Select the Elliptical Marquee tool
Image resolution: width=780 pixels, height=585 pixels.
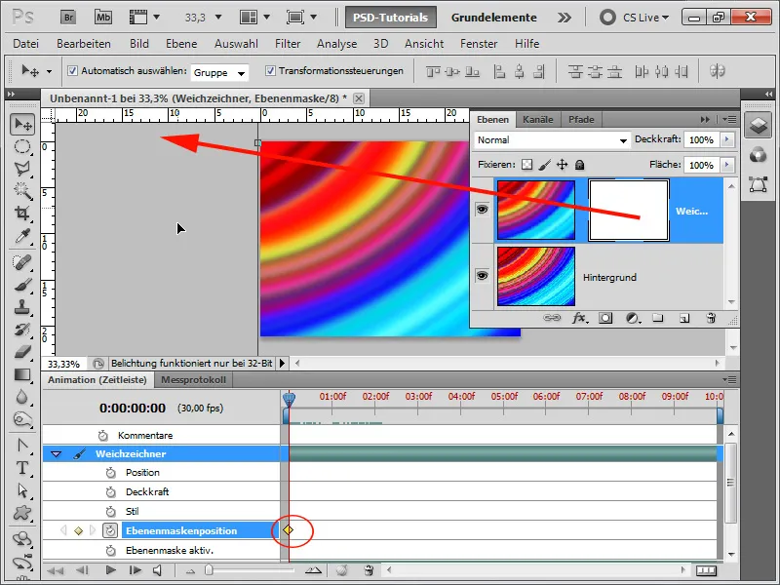coord(22,147)
